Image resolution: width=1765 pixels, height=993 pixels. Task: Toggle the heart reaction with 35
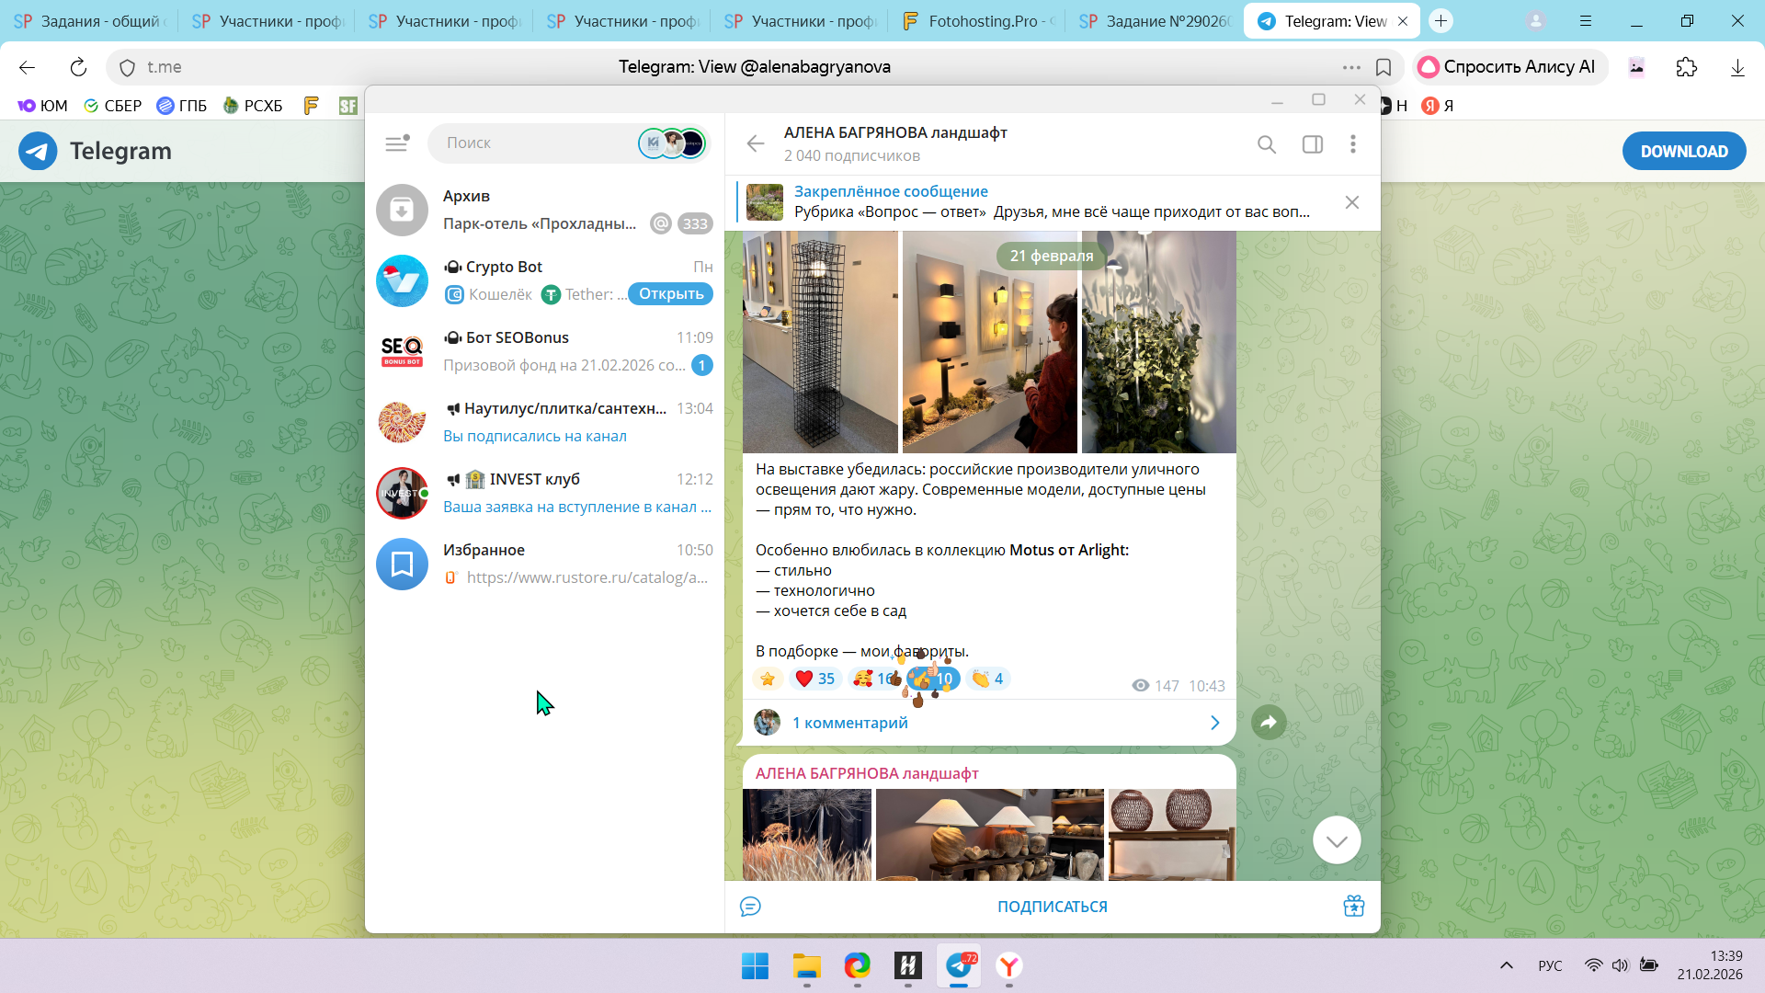(x=814, y=679)
